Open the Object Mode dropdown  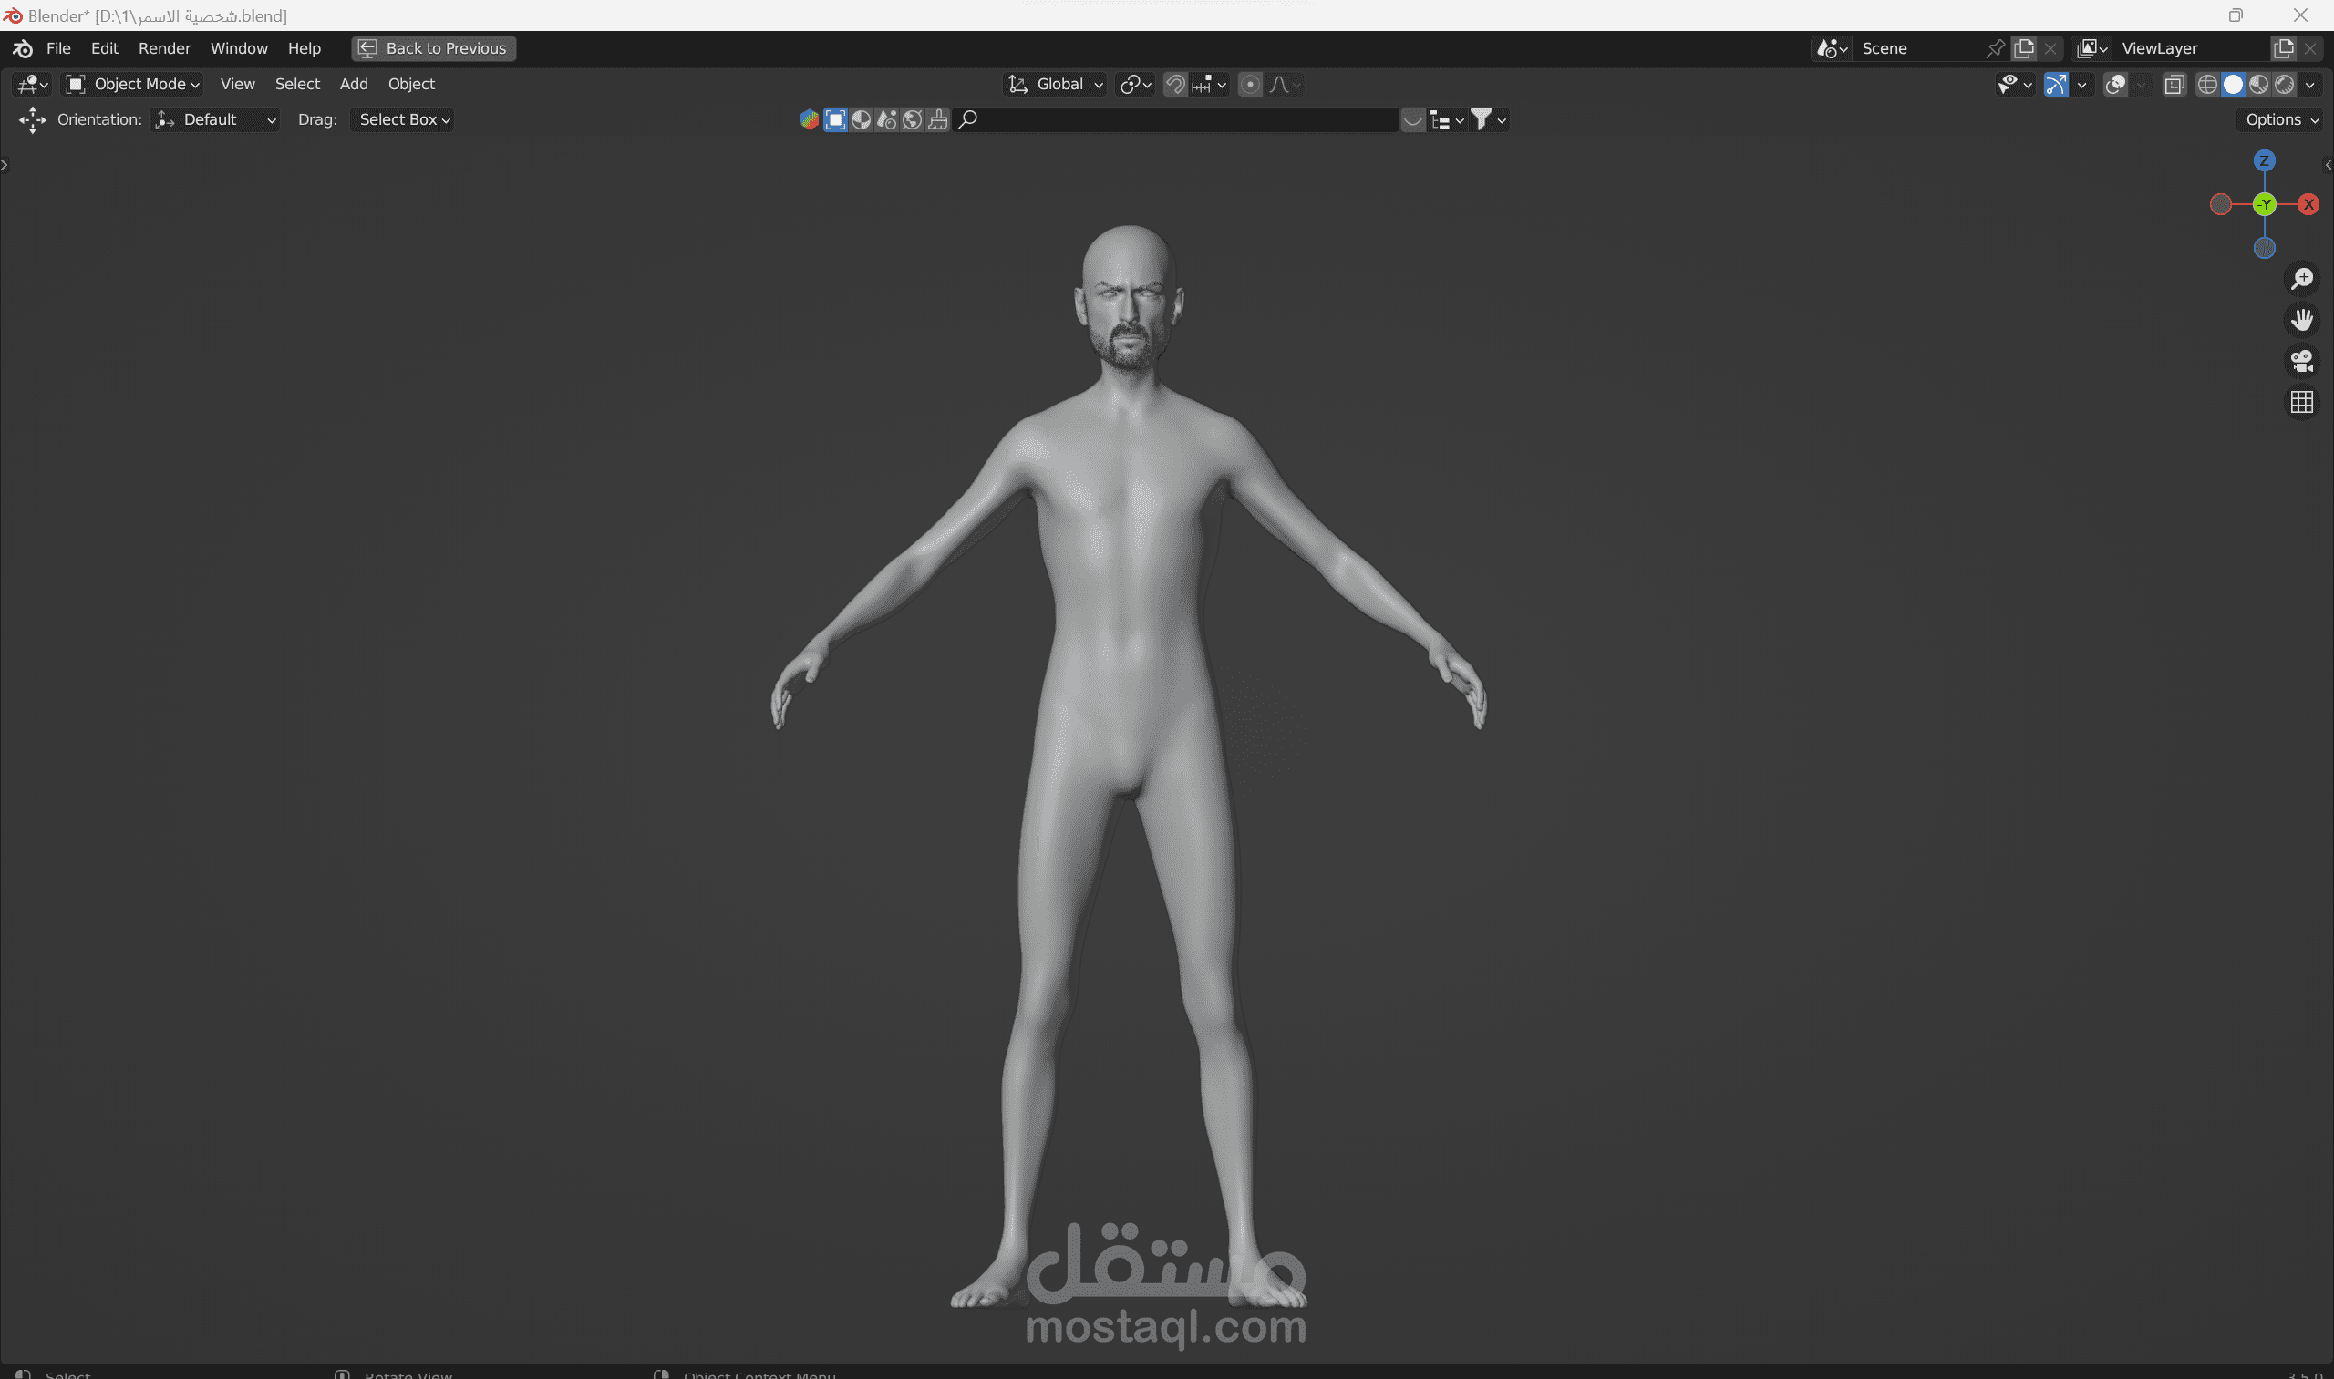coord(132,85)
